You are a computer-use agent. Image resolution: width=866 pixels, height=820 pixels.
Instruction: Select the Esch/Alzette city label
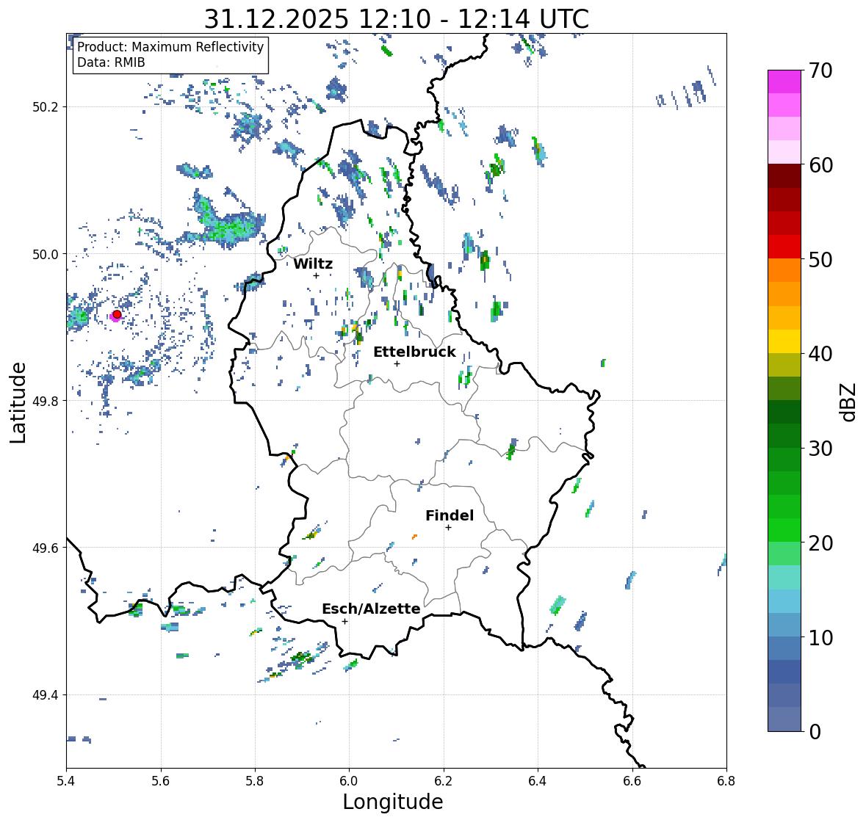tap(371, 609)
